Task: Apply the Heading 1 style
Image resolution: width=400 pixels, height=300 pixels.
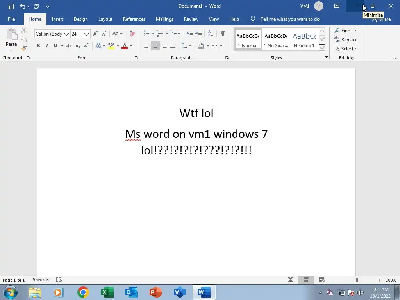Action: (x=304, y=39)
